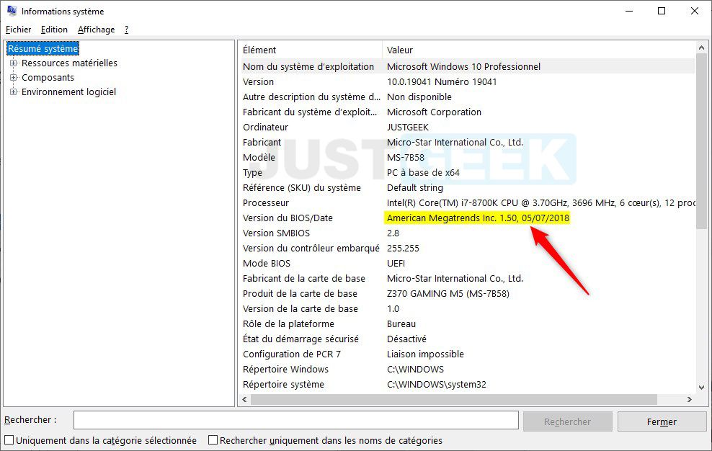Click the greyed Rechercher button

click(567, 421)
